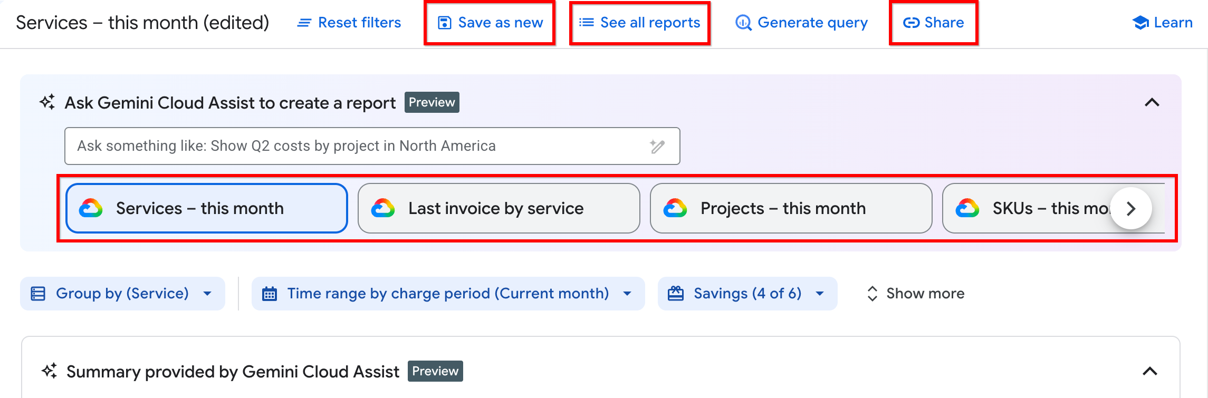Click the sparkle icon beside Summary heading
This screenshot has width=1208, height=398.
click(x=50, y=371)
